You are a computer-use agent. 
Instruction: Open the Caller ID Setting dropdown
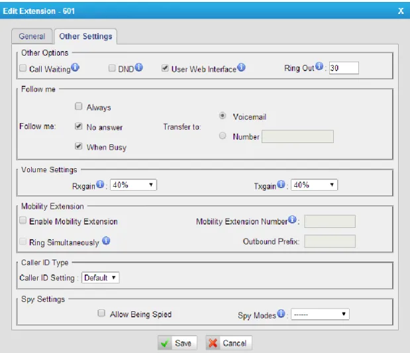click(x=101, y=277)
